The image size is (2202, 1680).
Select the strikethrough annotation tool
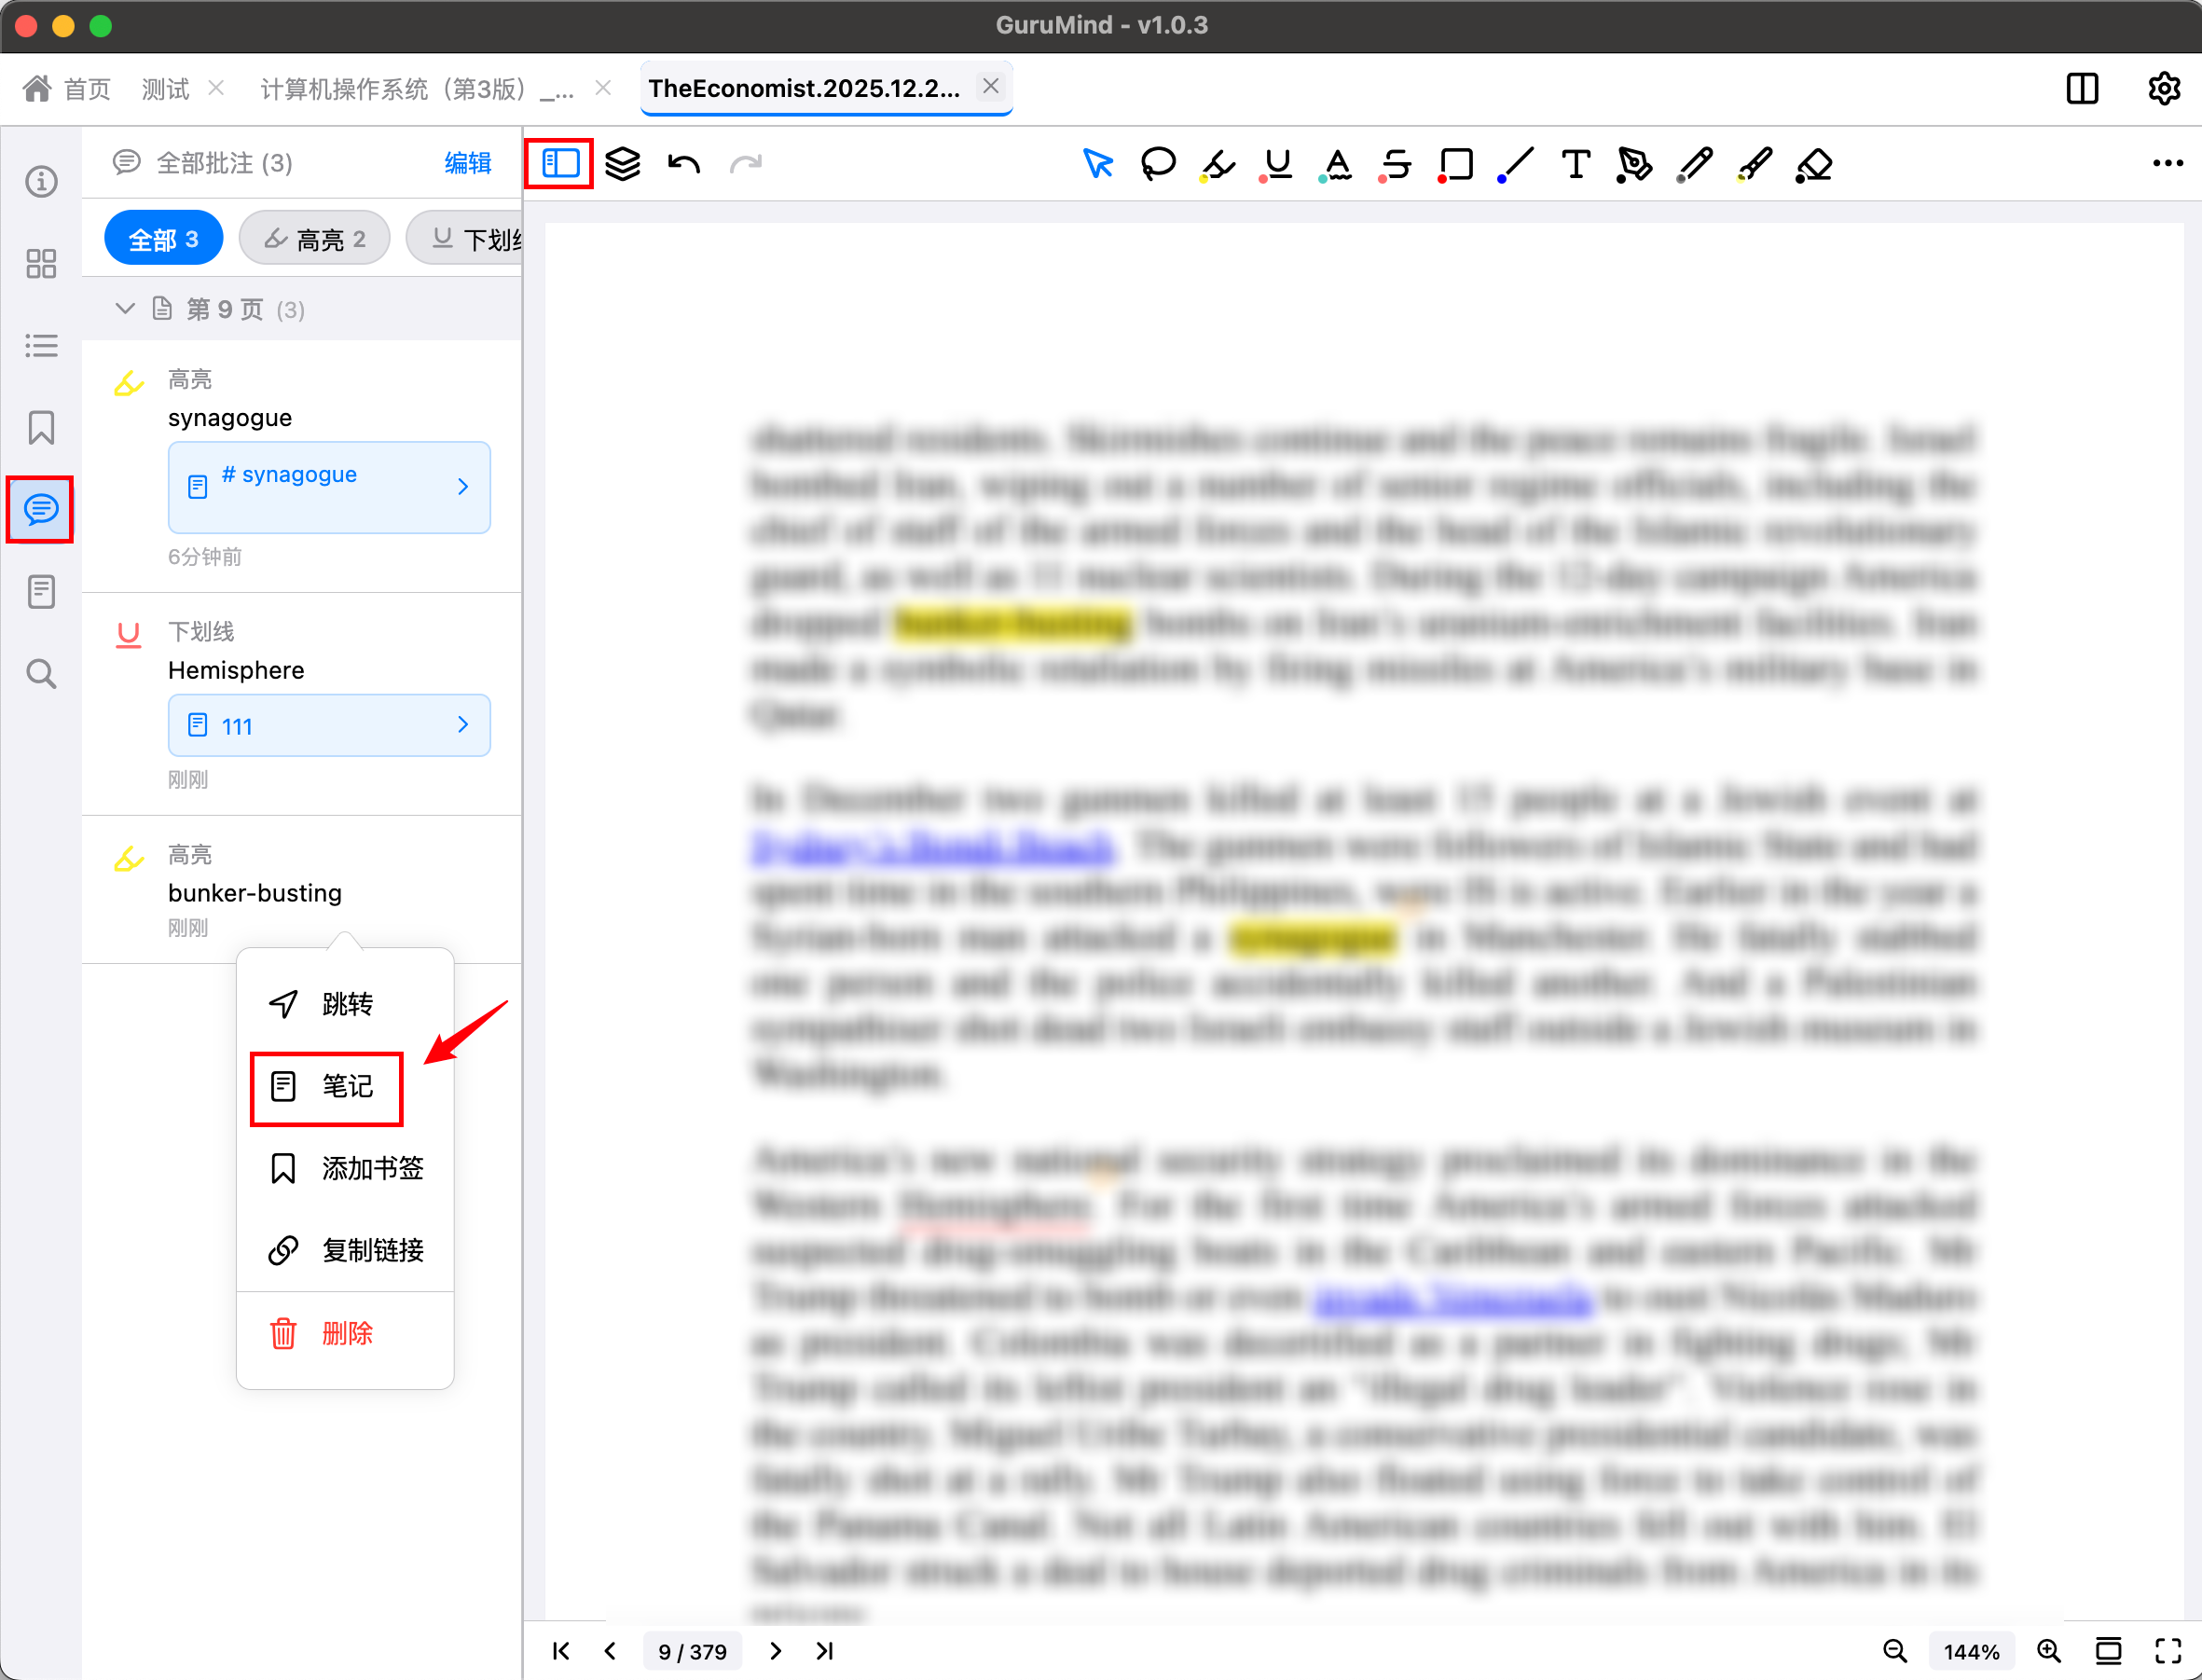[x=1396, y=164]
